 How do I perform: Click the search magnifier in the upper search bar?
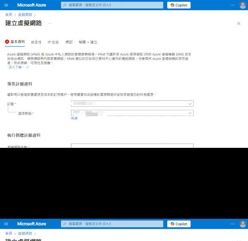65,5
